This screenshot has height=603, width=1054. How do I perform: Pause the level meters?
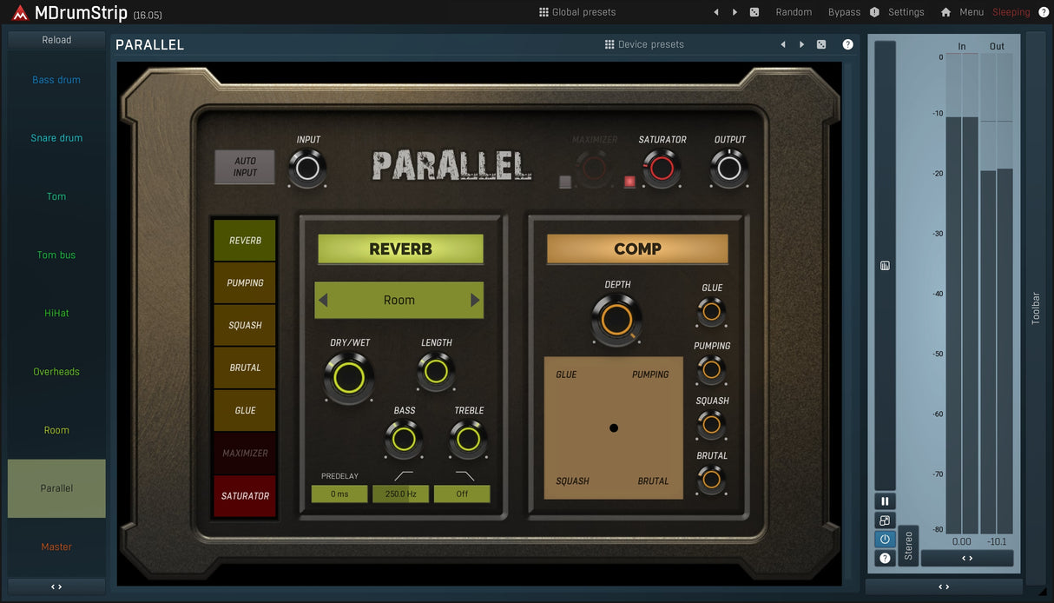coord(885,501)
